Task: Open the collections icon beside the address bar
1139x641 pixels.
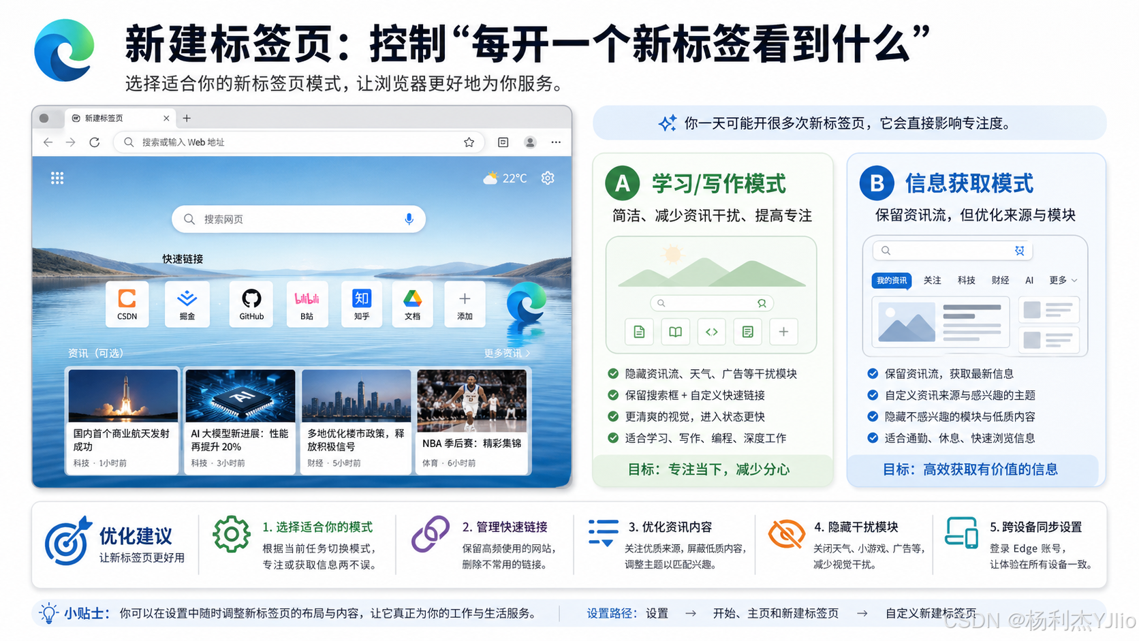Action: 503,142
